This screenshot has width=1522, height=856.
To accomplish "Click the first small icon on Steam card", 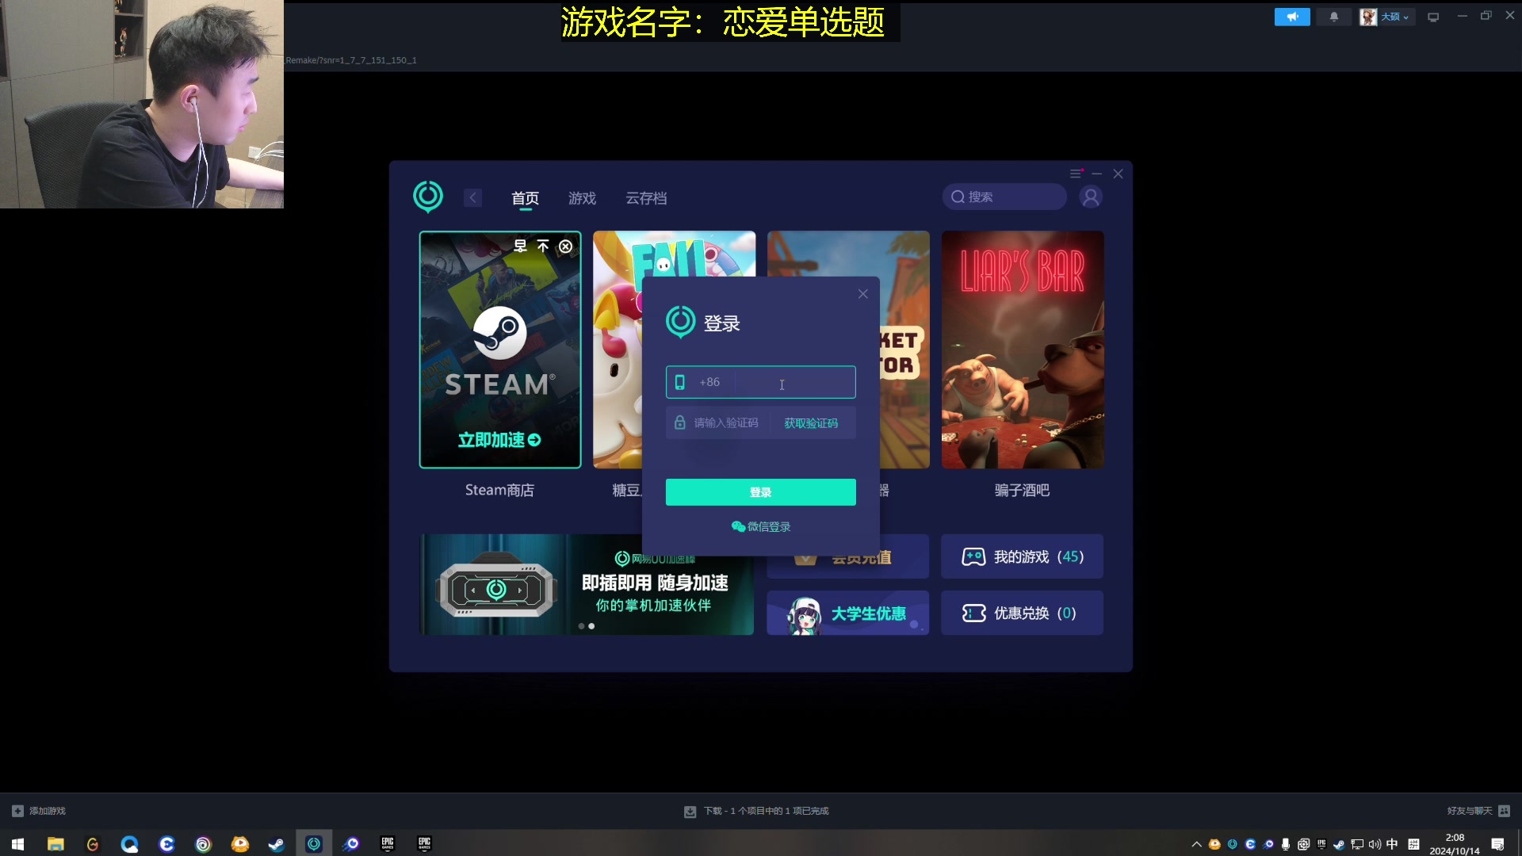I will (520, 246).
